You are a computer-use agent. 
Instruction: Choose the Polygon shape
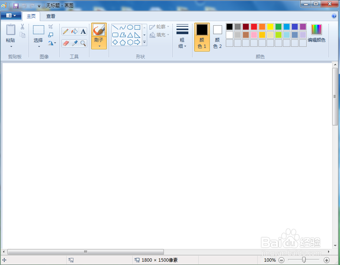tap(122, 35)
